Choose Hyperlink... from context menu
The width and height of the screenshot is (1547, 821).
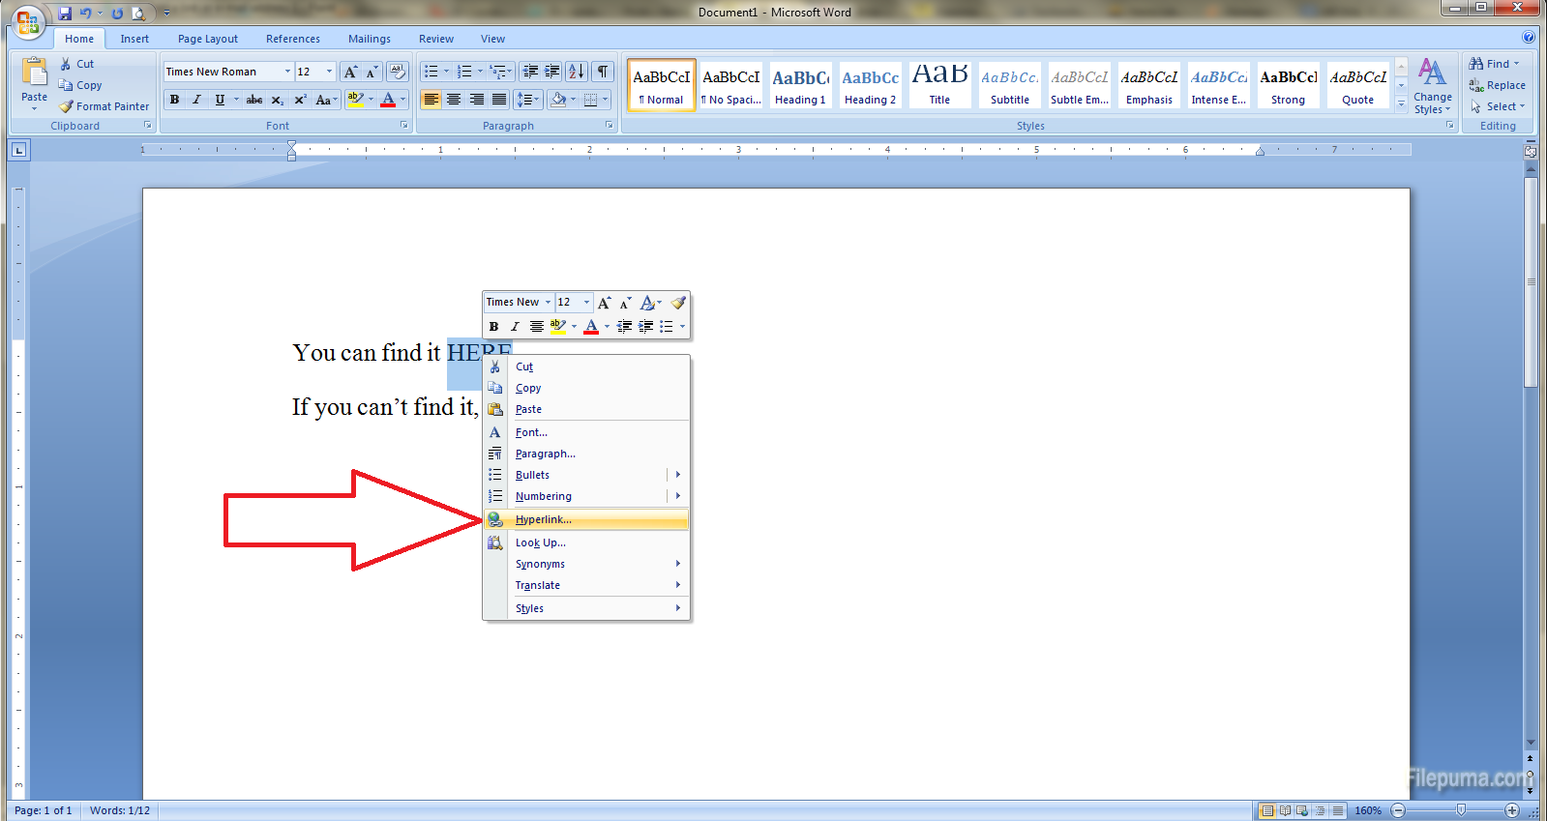[x=586, y=519]
